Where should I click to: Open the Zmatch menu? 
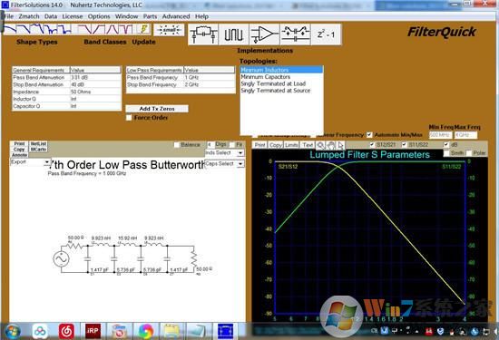(x=29, y=16)
